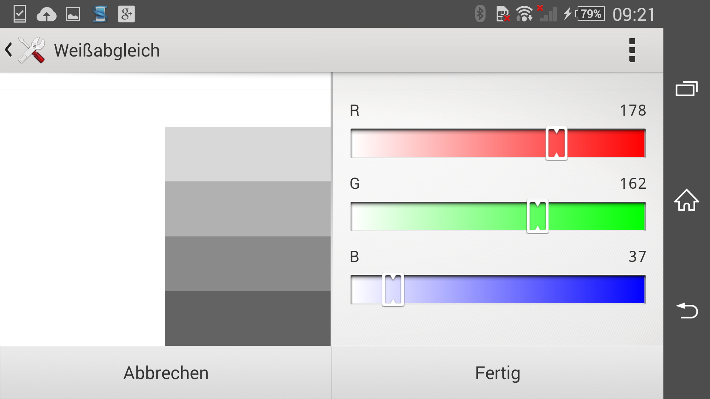This screenshot has height=399, width=710.
Task: Click the blue B slider handle
Action: pos(393,290)
